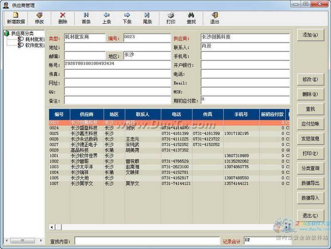This screenshot has width=331, height=249.
Task: Focus the 查找内容 search field
Action: click(x=147, y=241)
